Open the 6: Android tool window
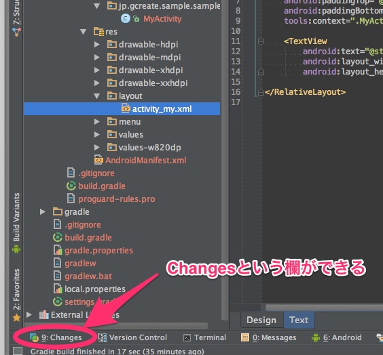383x355 pixels. click(336, 337)
